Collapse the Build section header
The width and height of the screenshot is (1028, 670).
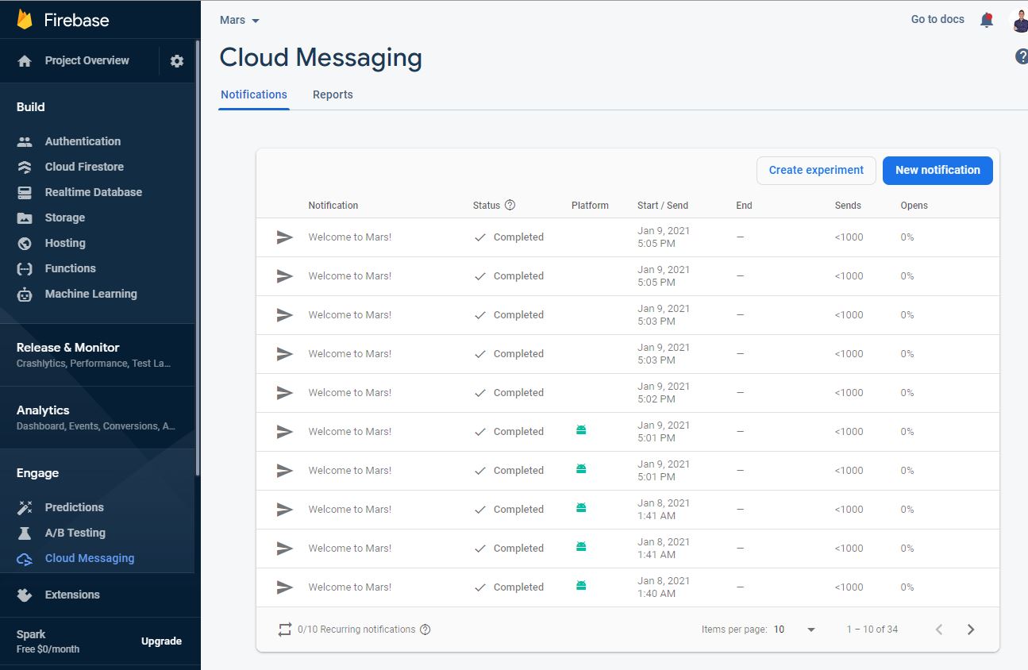[x=31, y=107]
